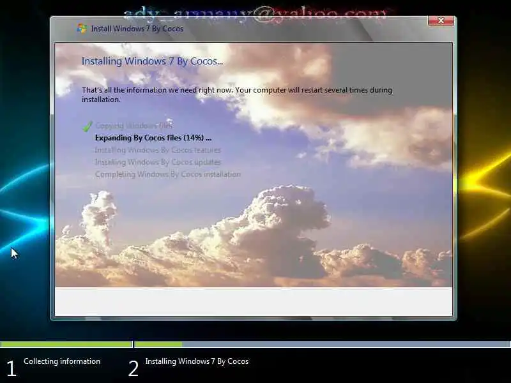
Task: Click 'Expanding By Cocos files (14%)' step
Action: tap(153, 138)
